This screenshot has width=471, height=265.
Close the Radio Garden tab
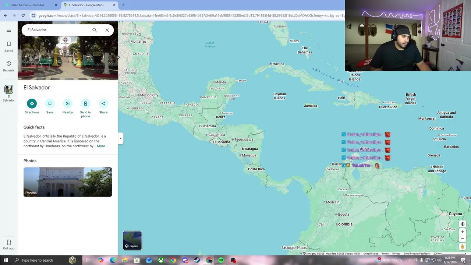[x=56, y=5]
